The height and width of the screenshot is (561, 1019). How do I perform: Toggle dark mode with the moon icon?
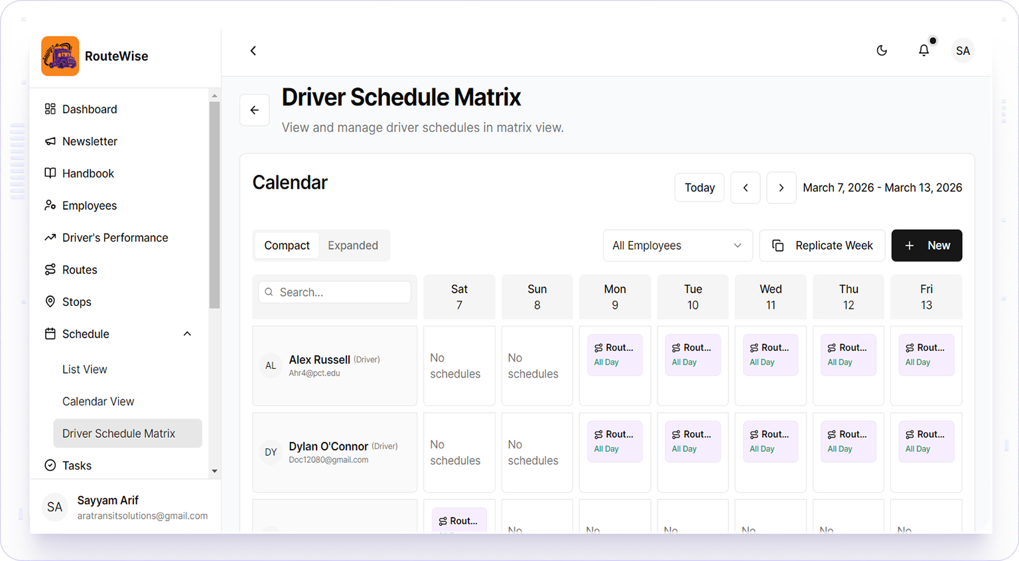[882, 50]
